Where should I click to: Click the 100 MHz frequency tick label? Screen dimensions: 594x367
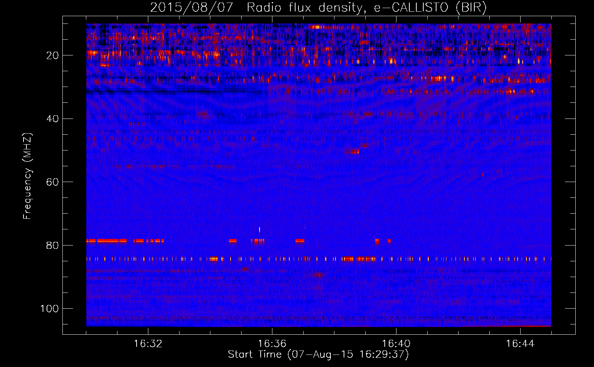50,309
